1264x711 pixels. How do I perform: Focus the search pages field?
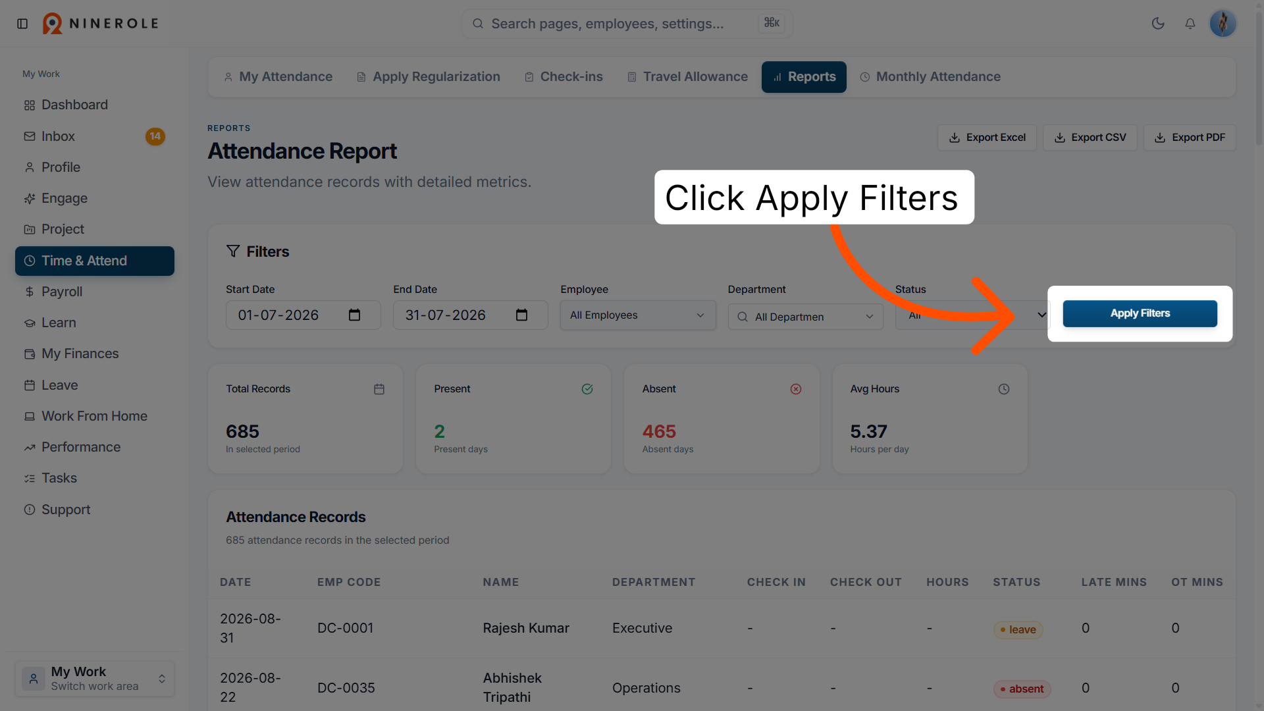[627, 24]
